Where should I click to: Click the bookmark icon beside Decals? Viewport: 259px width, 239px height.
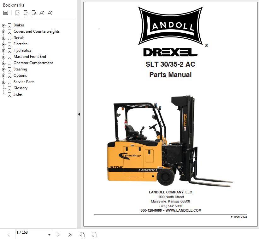point(9,38)
